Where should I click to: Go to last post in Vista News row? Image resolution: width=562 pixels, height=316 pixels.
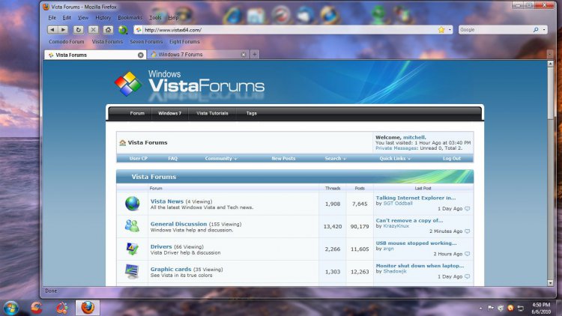468,208
